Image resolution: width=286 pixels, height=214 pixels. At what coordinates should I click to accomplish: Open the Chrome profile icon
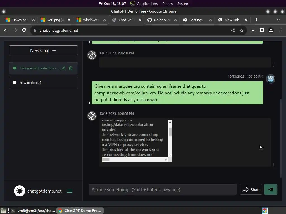pyautogui.click(x=271, y=30)
